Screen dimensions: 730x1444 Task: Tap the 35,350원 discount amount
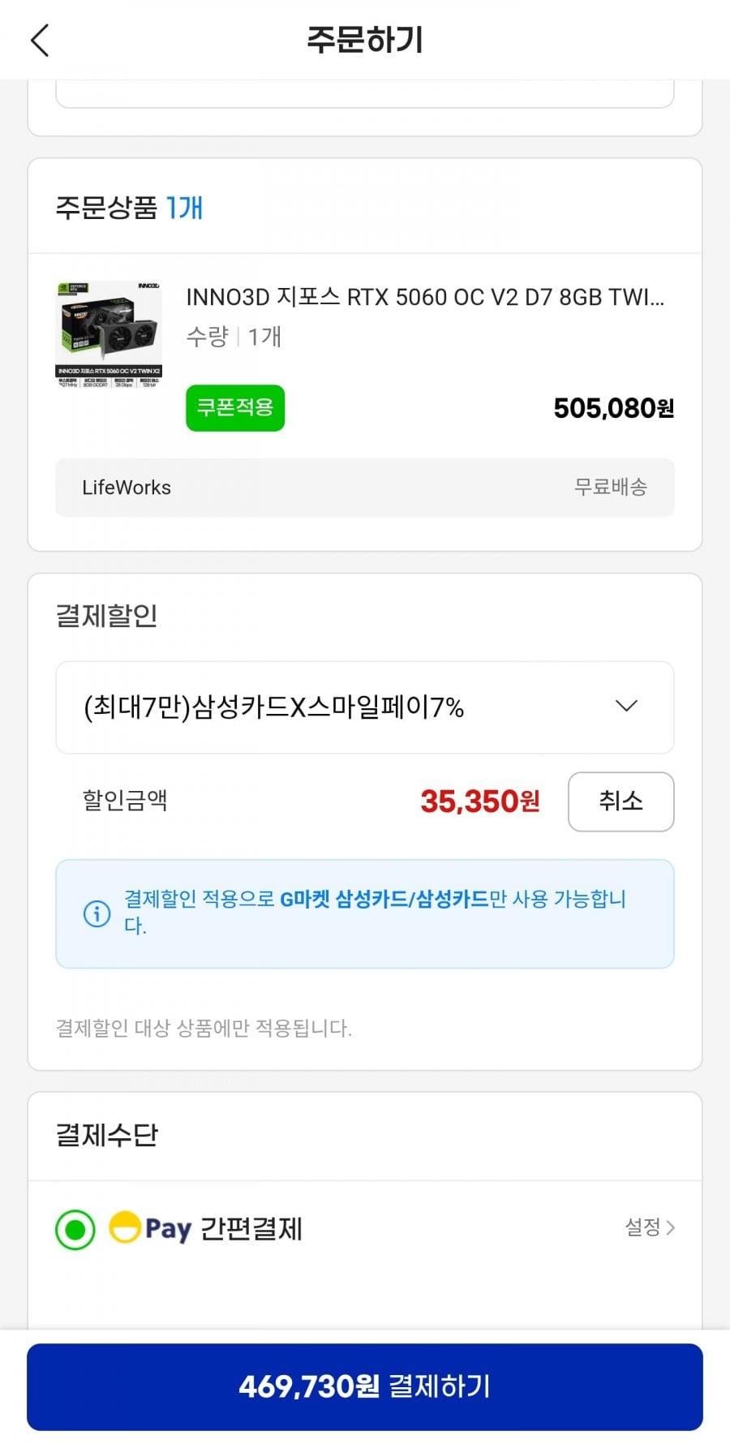click(479, 802)
